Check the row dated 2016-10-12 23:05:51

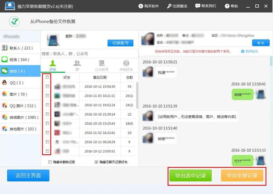(x=47, y=151)
